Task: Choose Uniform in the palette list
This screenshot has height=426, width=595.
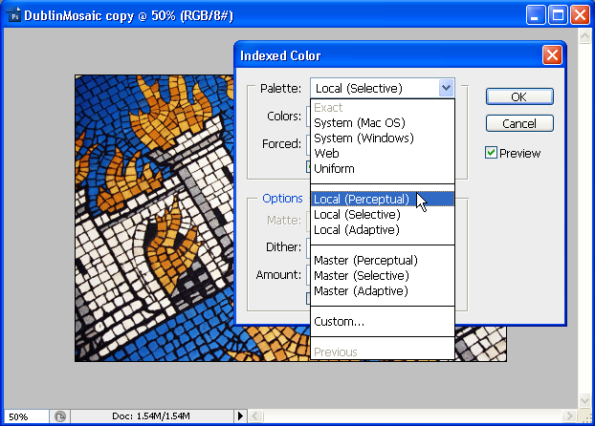Action: point(334,168)
